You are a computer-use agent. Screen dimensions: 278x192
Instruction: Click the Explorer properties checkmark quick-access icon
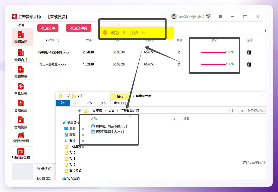click(68, 96)
